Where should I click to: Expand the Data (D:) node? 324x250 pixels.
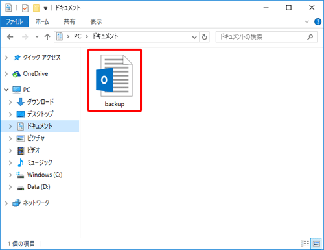[10, 187]
